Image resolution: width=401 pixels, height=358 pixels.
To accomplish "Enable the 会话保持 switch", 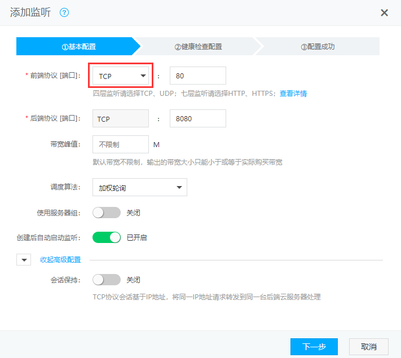I will (107, 280).
